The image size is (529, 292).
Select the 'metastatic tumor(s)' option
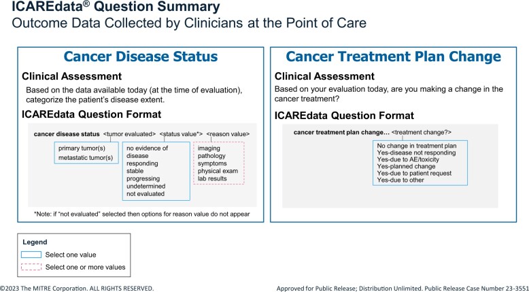click(86, 158)
